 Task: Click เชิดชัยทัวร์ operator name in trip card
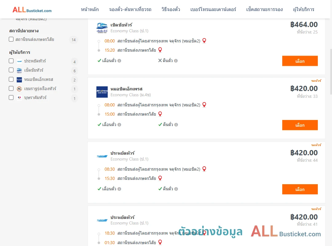click(121, 25)
